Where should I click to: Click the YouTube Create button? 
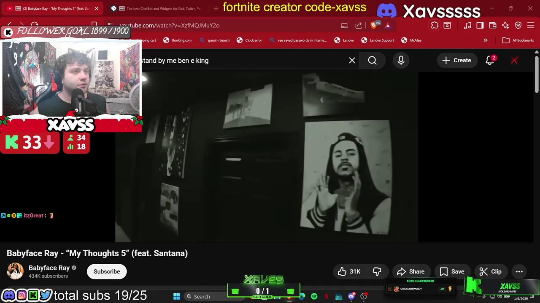pyautogui.click(x=456, y=61)
